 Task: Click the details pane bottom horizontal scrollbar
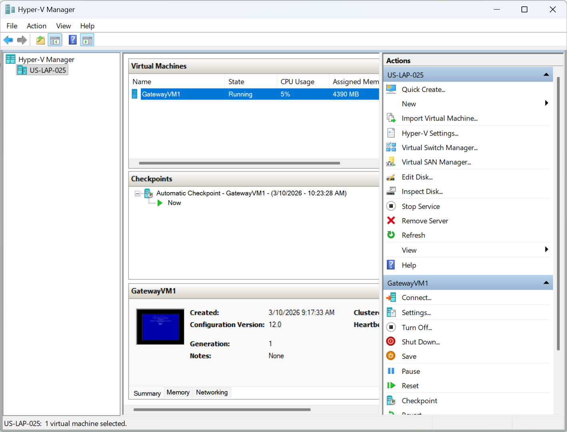click(222, 410)
